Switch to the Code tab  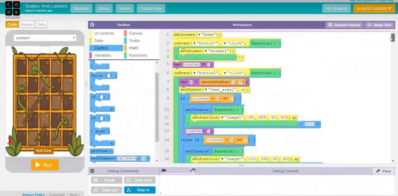[12, 24]
